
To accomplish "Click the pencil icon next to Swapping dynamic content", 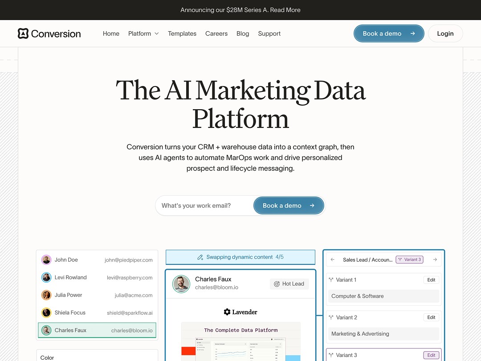I will (200, 257).
